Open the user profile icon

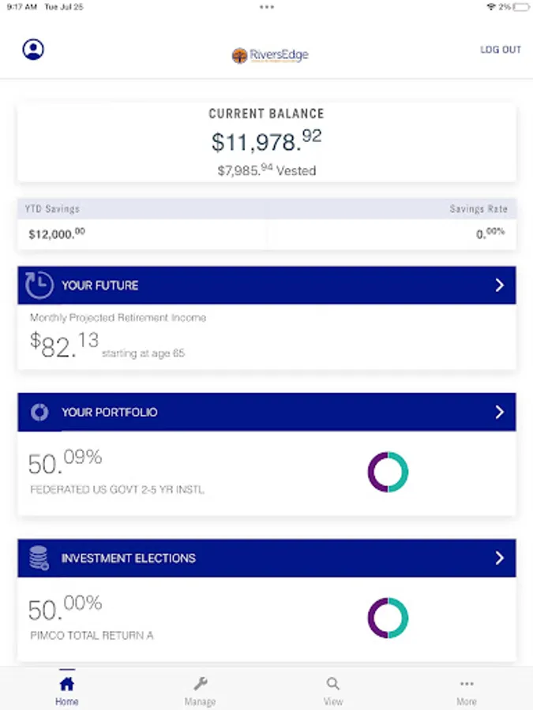click(x=33, y=50)
